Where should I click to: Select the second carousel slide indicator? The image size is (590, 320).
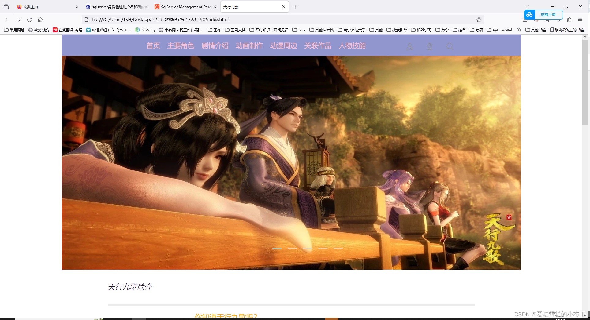[x=292, y=249]
